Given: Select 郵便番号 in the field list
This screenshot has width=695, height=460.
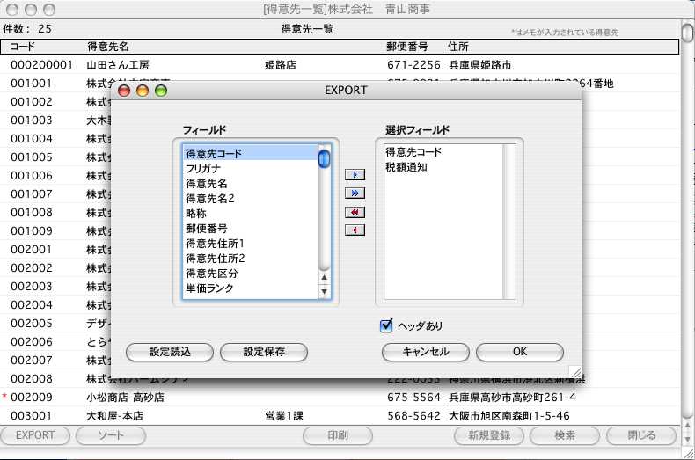Looking at the screenshot, I should 207,229.
